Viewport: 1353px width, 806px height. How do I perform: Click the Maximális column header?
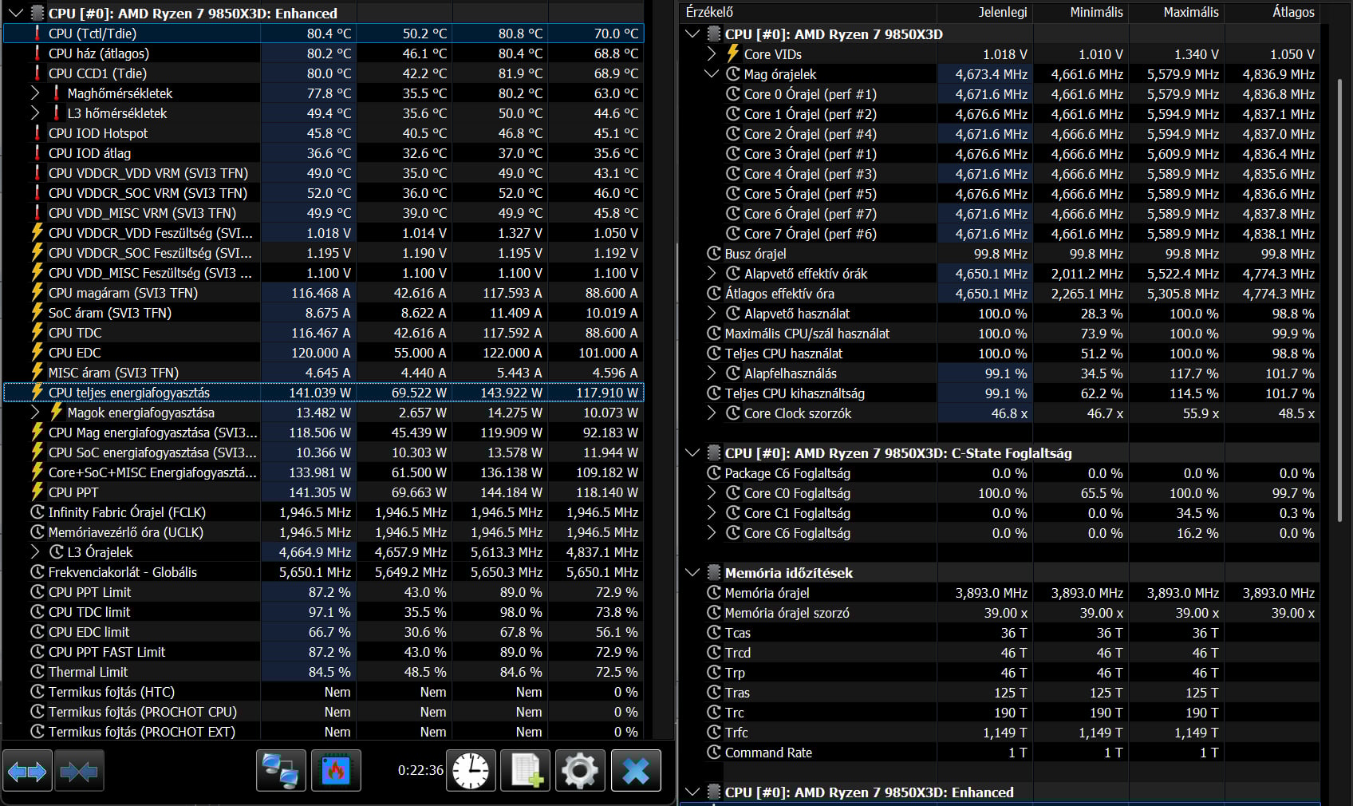click(x=1190, y=12)
